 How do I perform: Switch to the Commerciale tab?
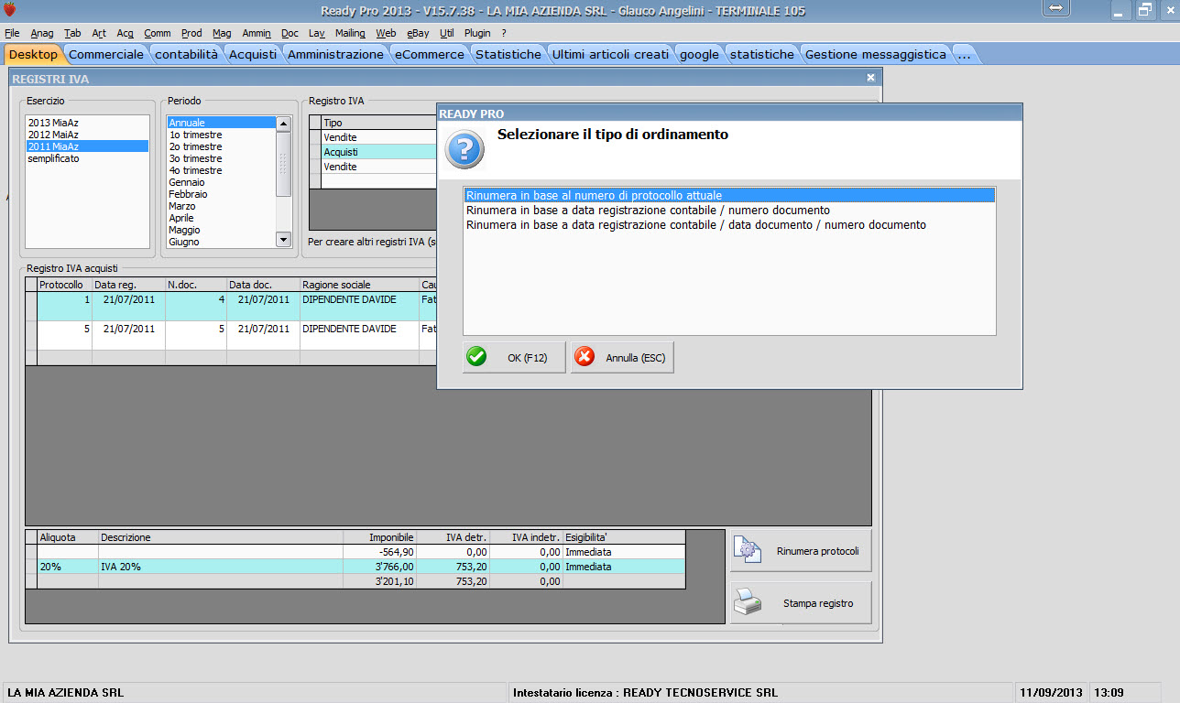pyautogui.click(x=106, y=54)
